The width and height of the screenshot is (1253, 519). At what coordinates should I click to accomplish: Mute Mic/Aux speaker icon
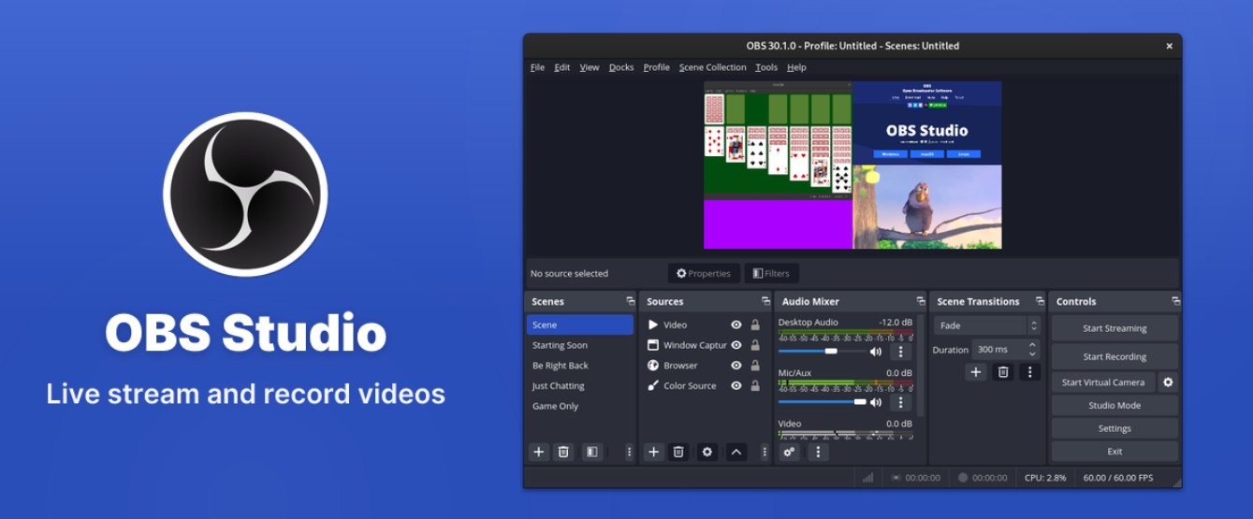pos(876,402)
